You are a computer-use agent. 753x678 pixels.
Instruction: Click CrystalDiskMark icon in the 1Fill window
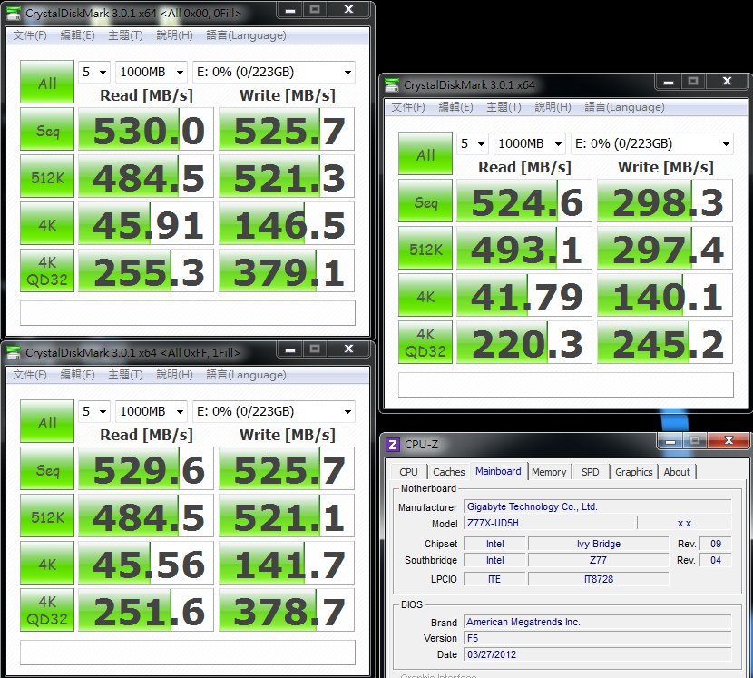[14, 352]
